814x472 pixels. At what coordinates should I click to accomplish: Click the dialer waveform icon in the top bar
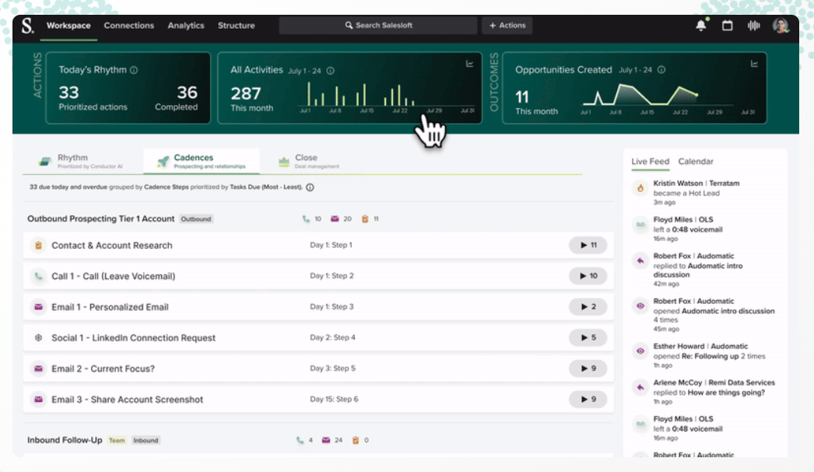(753, 25)
